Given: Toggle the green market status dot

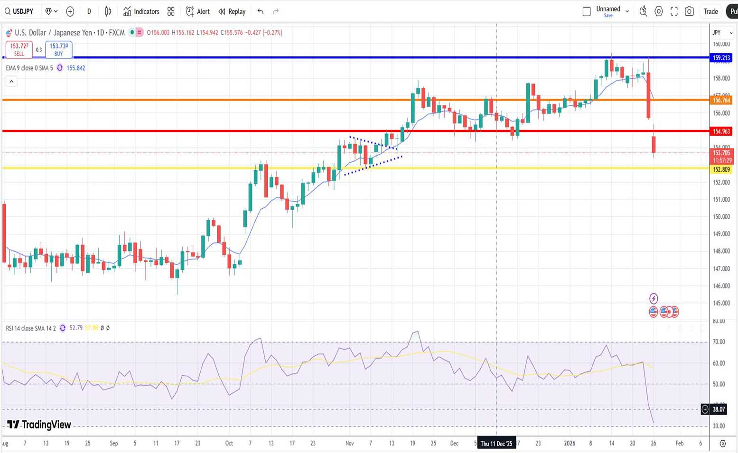Looking at the screenshot, I should [x=132, y=32].
